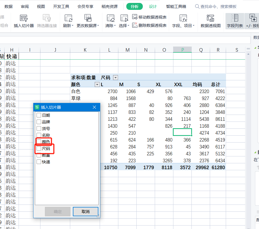Toggle the Field List (字段列表) icon
The image size is (259, 229).
pyautogui.click(x=235, y=19)
